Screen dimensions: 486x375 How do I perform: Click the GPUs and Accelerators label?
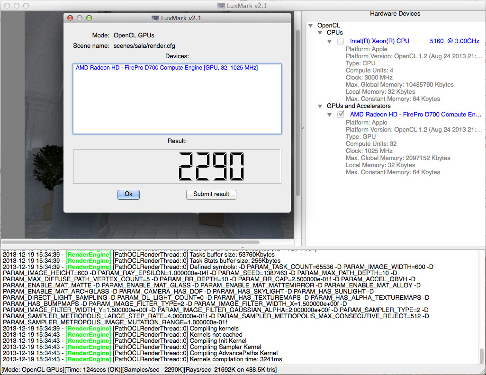pyautogui.click(x=359, y=106)
